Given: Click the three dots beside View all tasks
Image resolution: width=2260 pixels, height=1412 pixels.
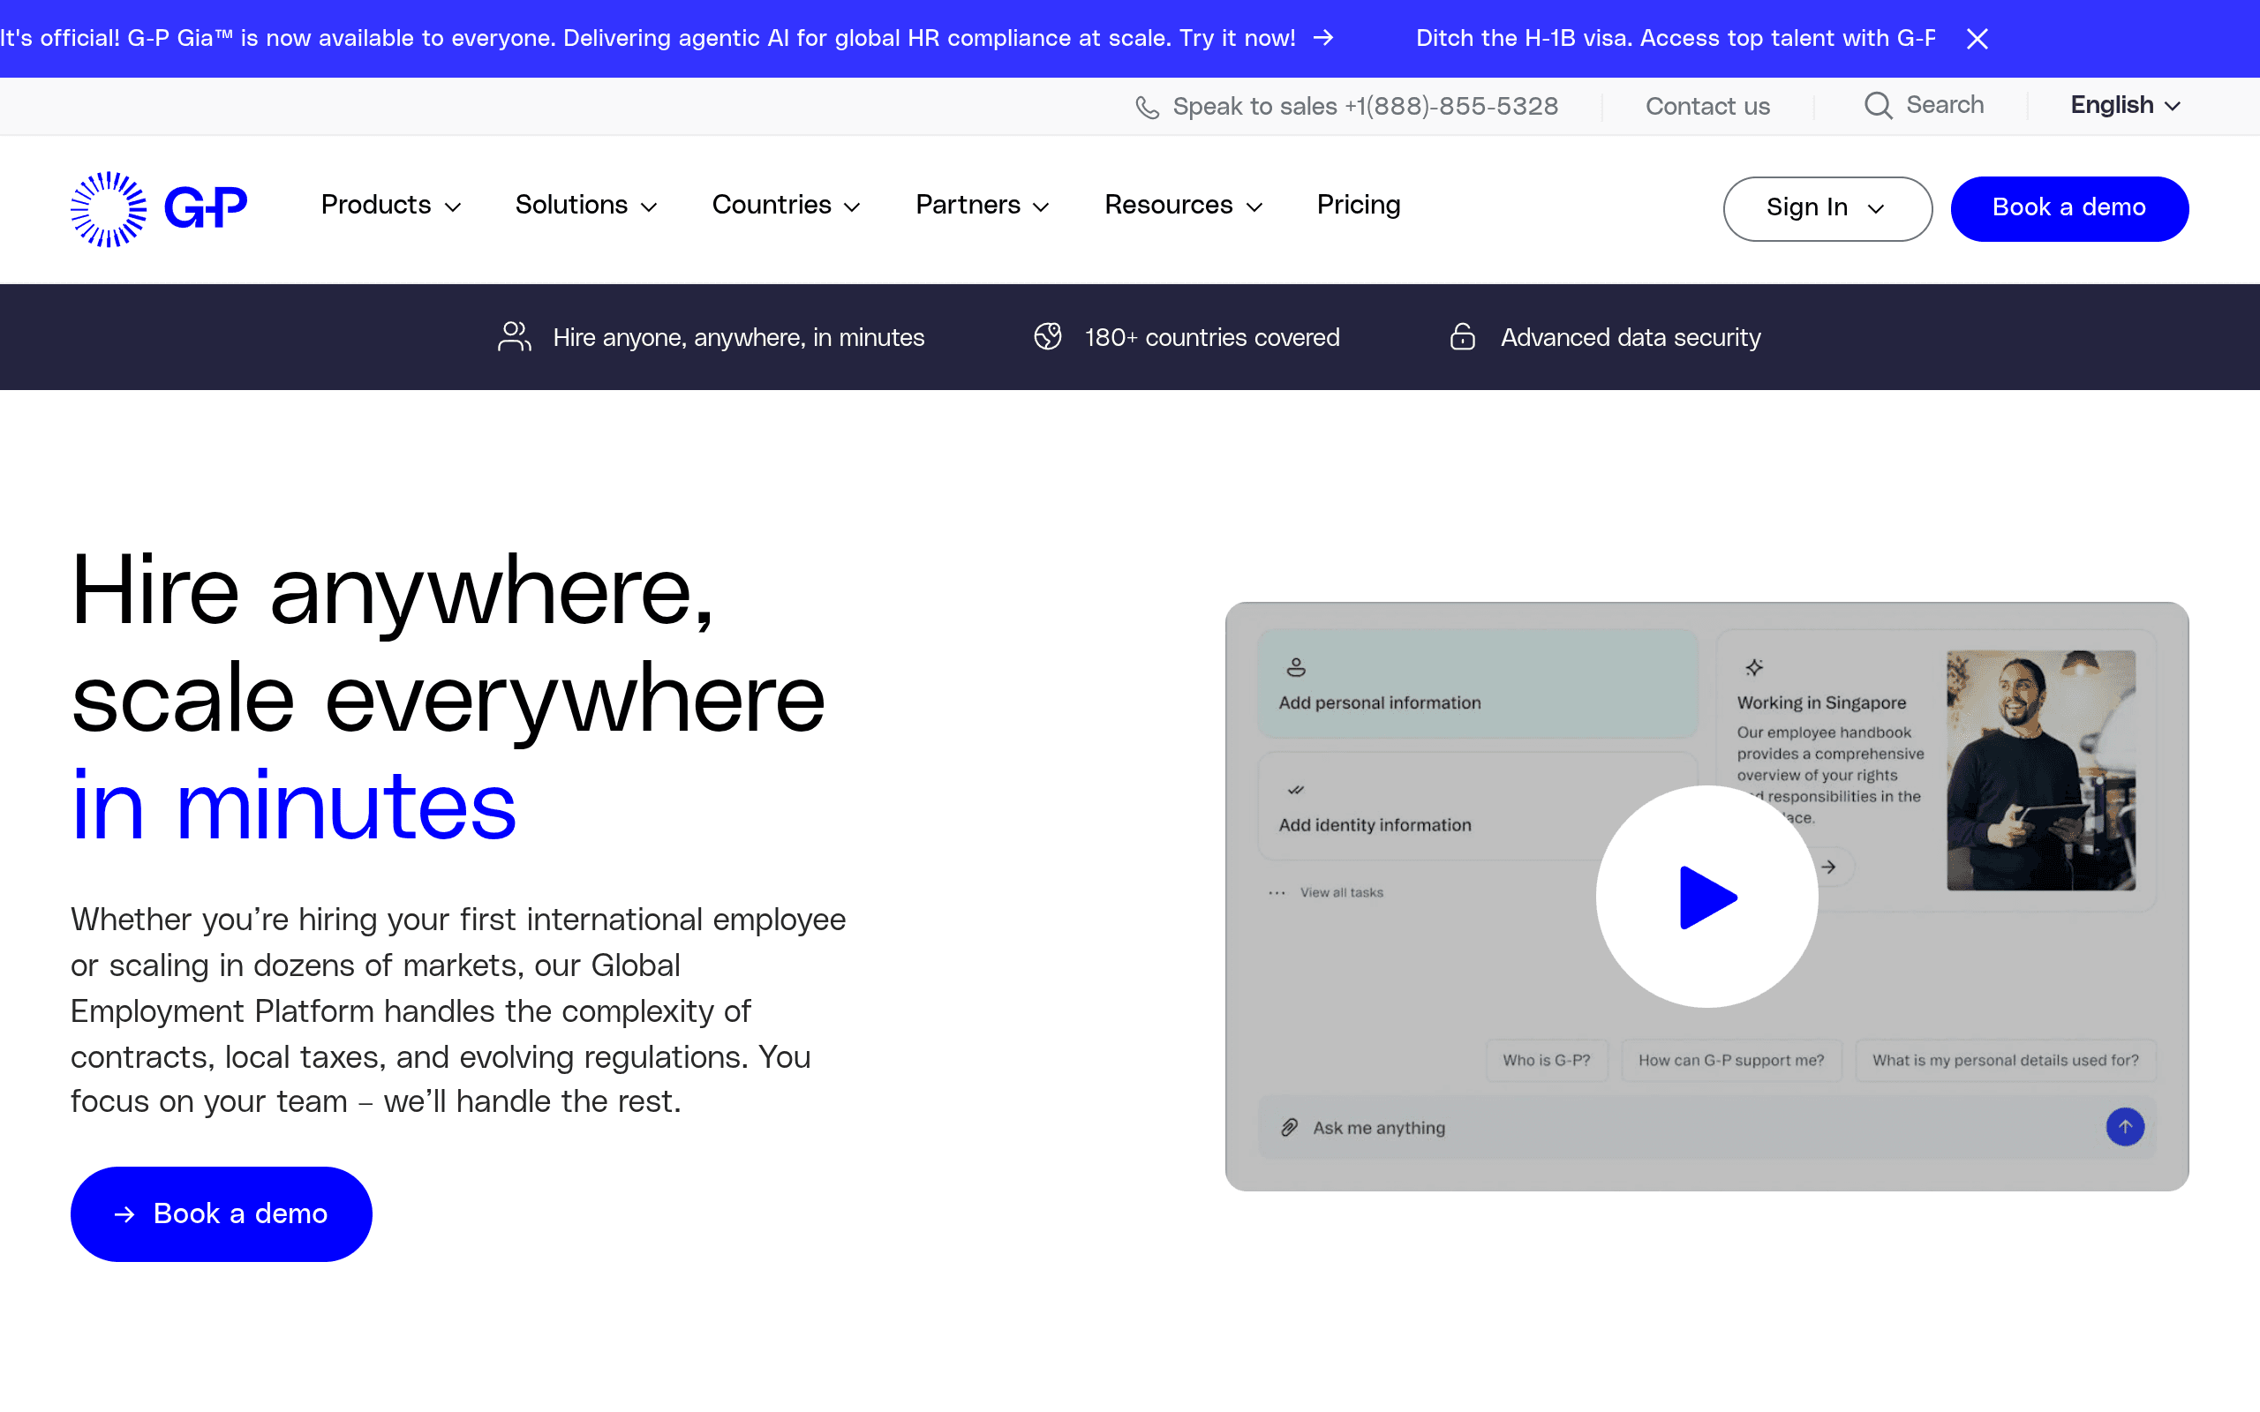Looking at the screenshot, I should point(1277,893).
